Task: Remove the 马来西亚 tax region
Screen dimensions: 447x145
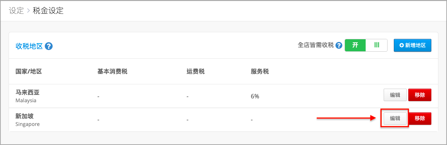Action: (x=420, y=95)
